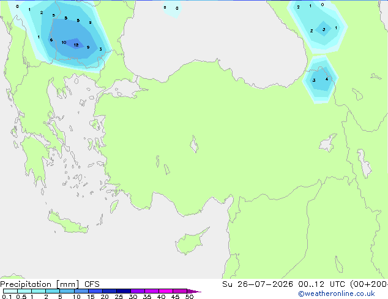The width and height of the screenshot is (388, 299).
Task: Pick the 5–10 mm legend swatch
Action: click(x=67, y=291)
